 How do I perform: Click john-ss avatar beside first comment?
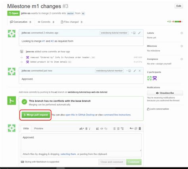[12, 34]
